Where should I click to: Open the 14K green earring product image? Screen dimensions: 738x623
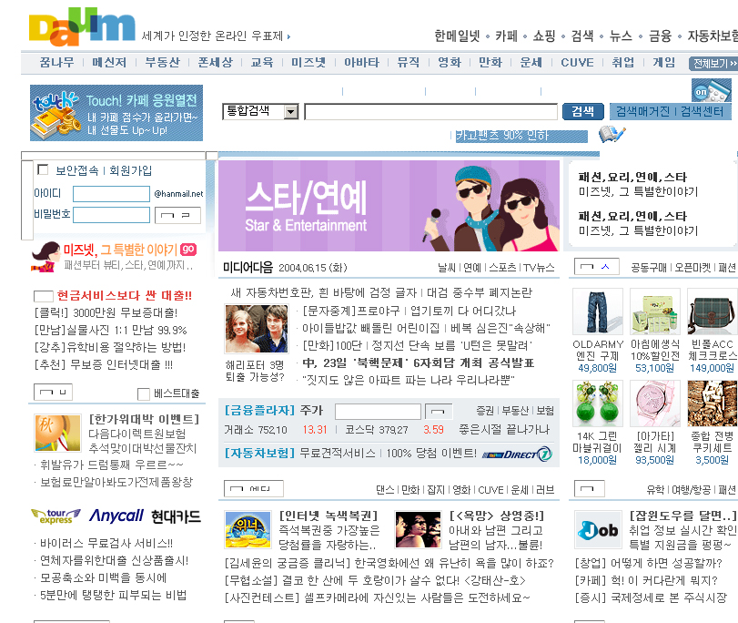point(598,403)
